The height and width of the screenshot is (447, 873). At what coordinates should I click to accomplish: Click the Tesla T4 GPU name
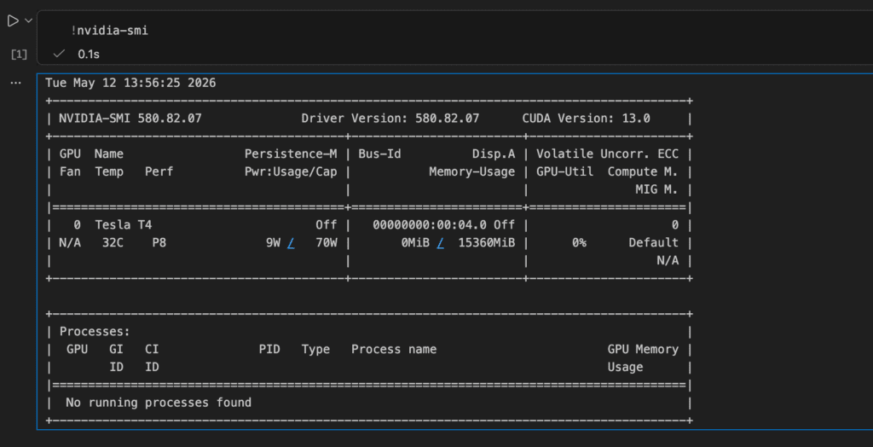point(123,225)
